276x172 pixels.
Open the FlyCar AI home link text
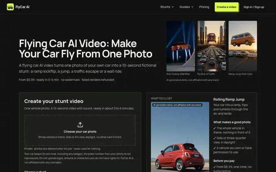pyautogui.click(x=22, y=7)
